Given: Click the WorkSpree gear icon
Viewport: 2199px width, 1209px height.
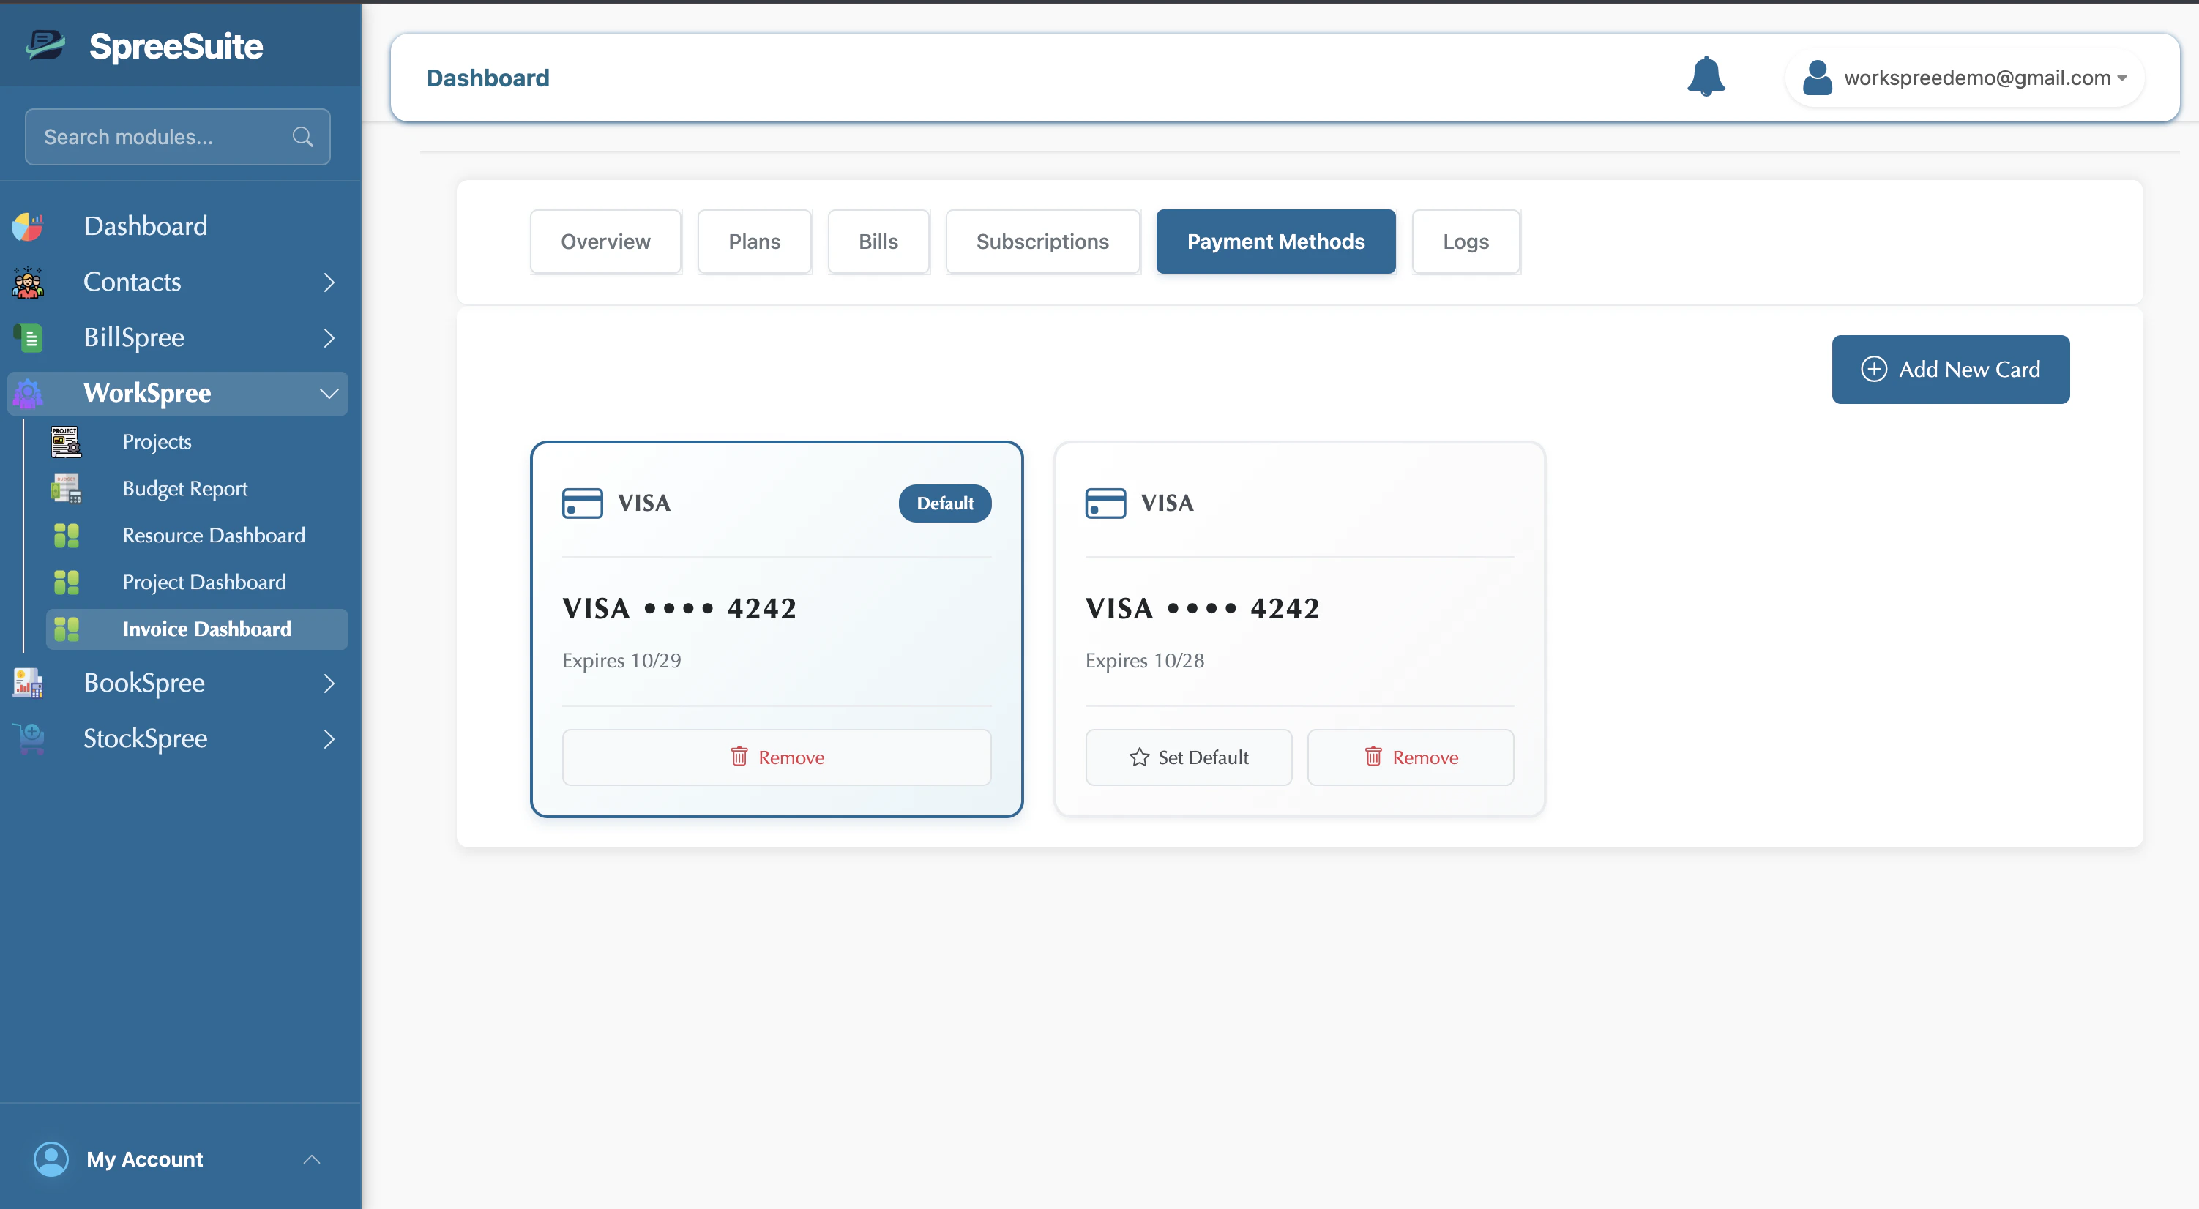Looking at the screenshot, I should pos(27,393).
